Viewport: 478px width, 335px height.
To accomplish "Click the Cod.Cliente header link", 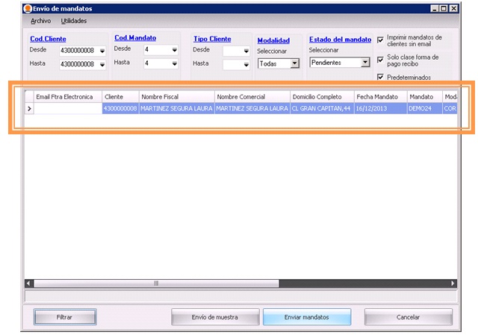I will coord(48,39).
